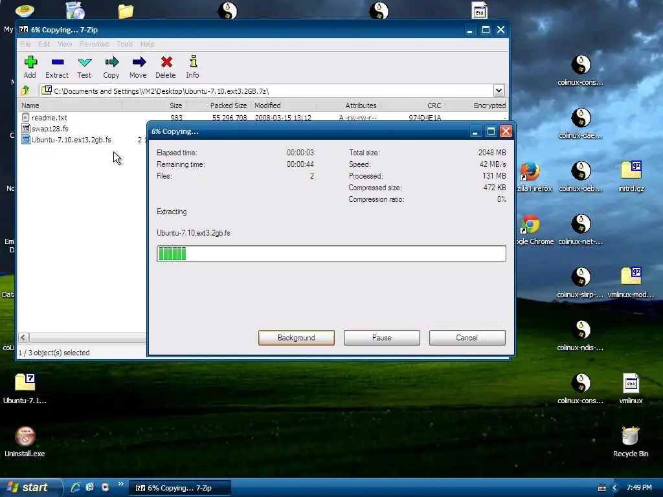Sort by the Modified column header
The width and height of the screenshot is (663, 497).
coord(284,105)
